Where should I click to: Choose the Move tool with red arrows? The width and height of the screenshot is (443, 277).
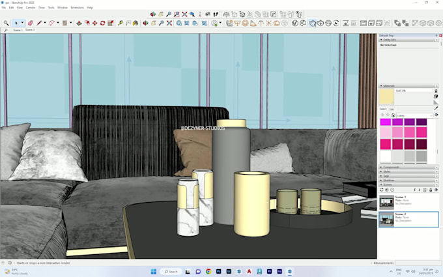pos(95,23)
